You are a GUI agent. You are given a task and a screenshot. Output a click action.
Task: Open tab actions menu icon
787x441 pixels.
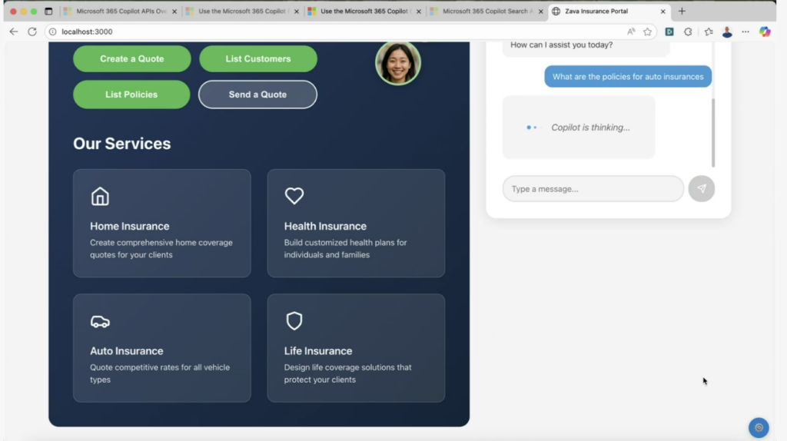(x=48, y=11)
